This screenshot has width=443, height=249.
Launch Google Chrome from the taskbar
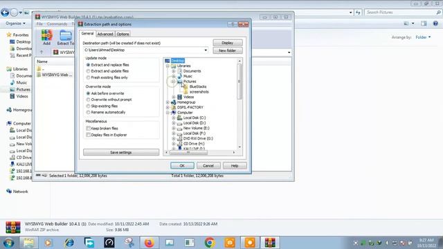(x=210, y=243)
